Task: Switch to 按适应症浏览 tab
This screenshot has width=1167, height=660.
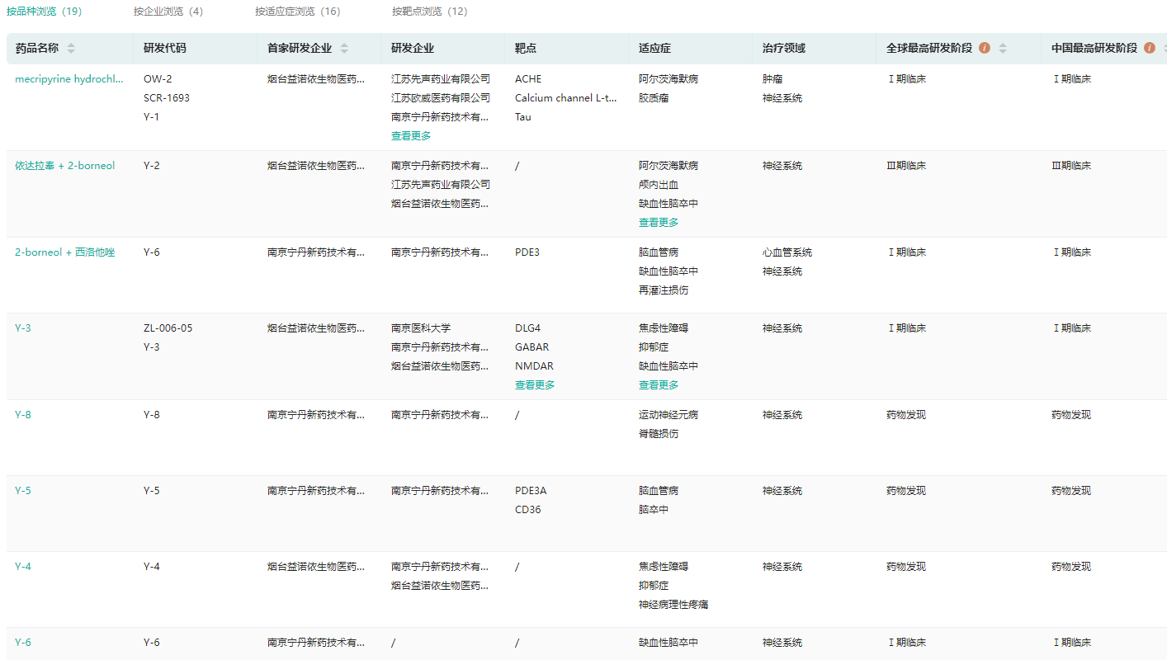Action: [297, 12]
